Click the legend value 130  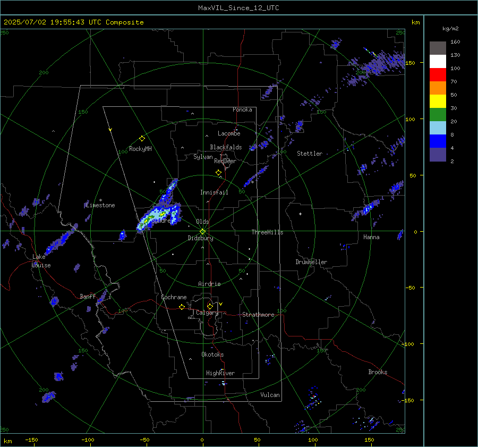pyautogui.click(x=455, y=55)
